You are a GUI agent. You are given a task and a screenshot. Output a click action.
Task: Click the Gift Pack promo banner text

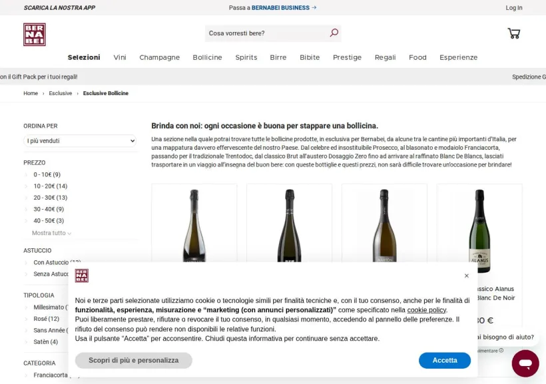pyautogui.click(x=39, y=77)
